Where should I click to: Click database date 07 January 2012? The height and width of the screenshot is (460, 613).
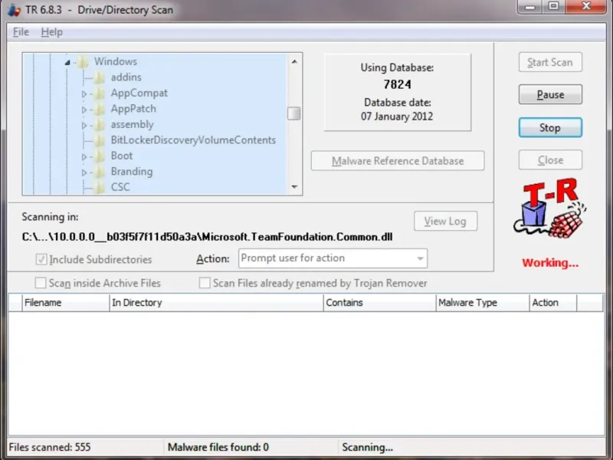click(397, 117)
